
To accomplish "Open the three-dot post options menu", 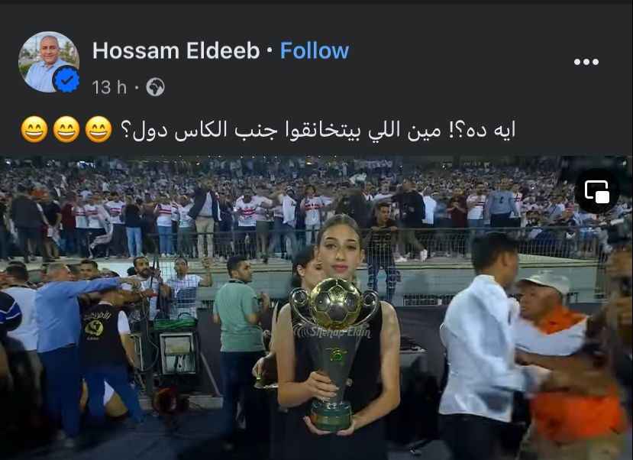I will click(586, 62).
